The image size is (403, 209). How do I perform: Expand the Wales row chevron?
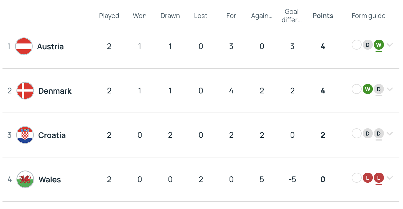coord(390,178)
